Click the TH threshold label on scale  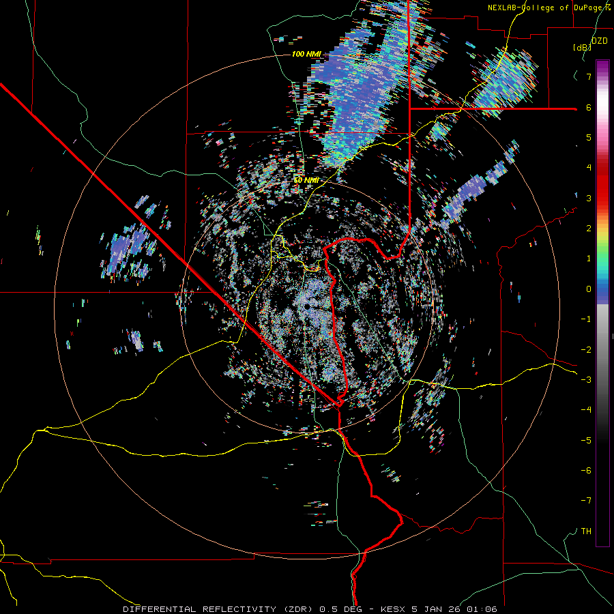coord(586,531)
